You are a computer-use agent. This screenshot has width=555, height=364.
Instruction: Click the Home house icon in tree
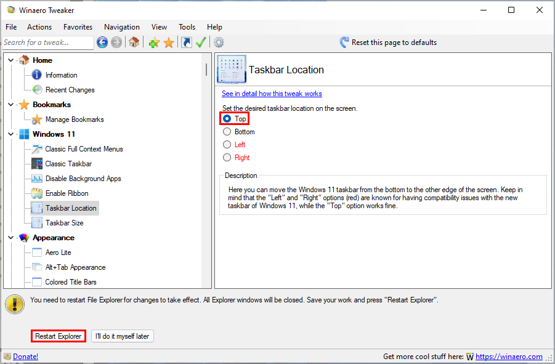(24, 60)
